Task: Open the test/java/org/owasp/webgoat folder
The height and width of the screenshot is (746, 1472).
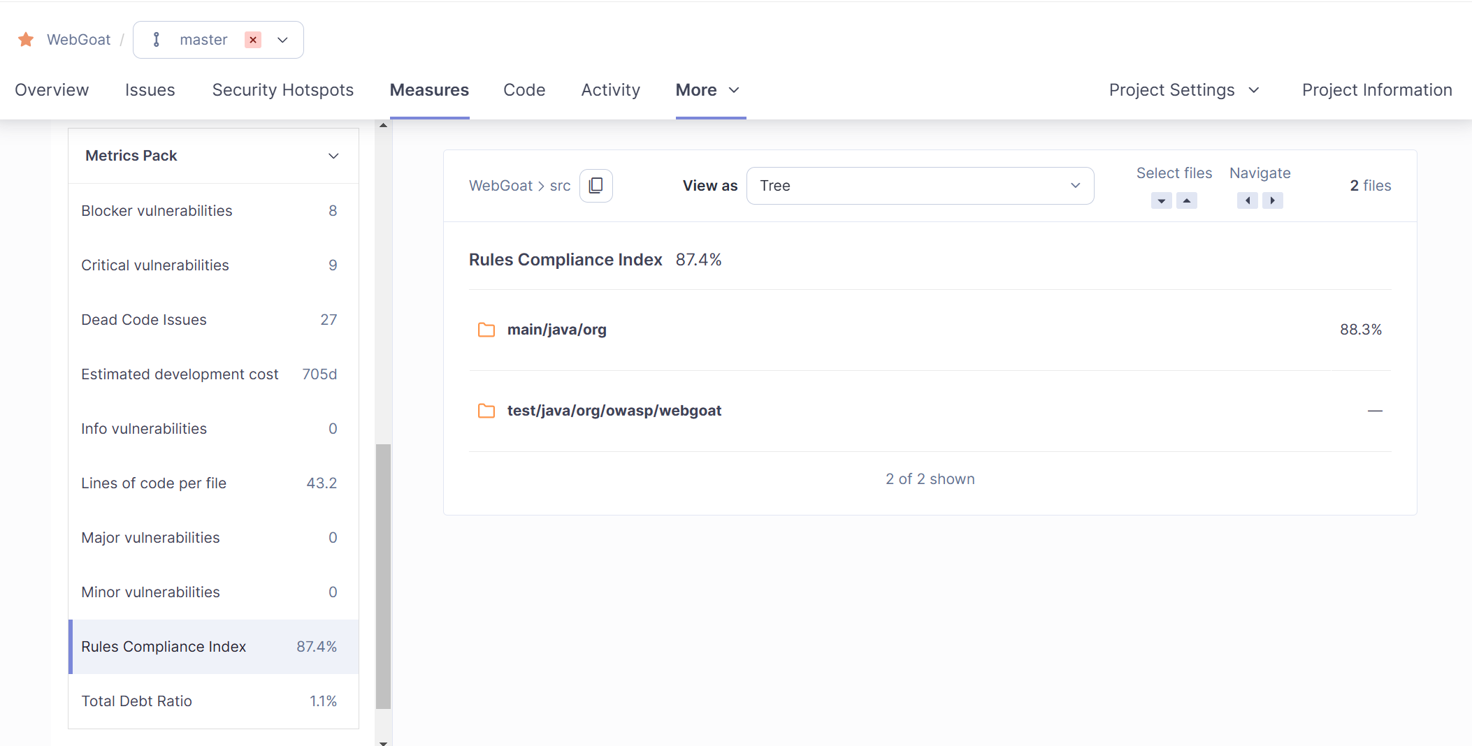Action: click(614, 411)
